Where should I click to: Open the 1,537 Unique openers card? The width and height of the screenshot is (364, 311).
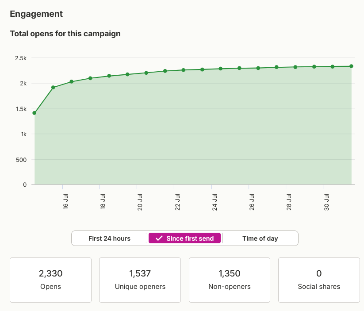point(140,280)
